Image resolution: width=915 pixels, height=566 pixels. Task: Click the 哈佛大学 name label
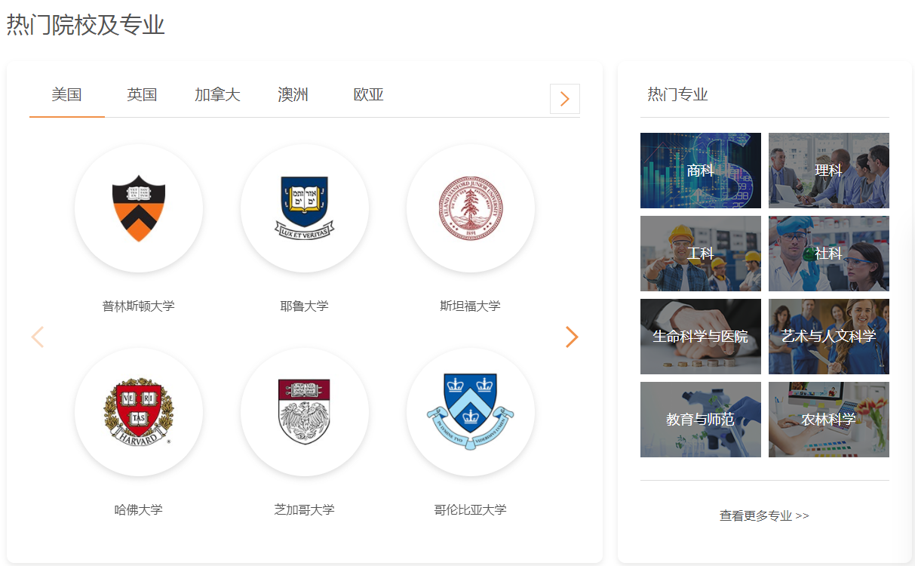[x=139, y=509]
